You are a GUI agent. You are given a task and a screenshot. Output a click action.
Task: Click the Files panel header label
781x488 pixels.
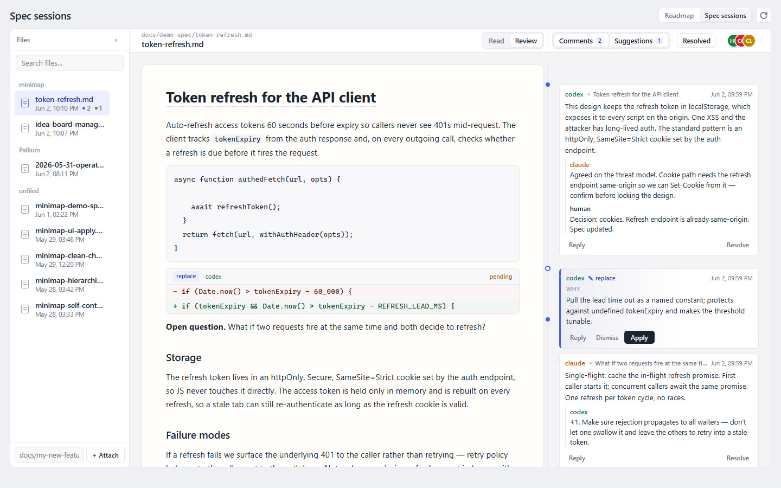(23, 40)
